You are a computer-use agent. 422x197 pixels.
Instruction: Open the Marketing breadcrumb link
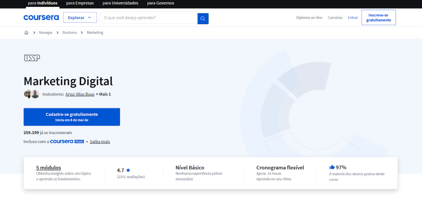(95, 32)
